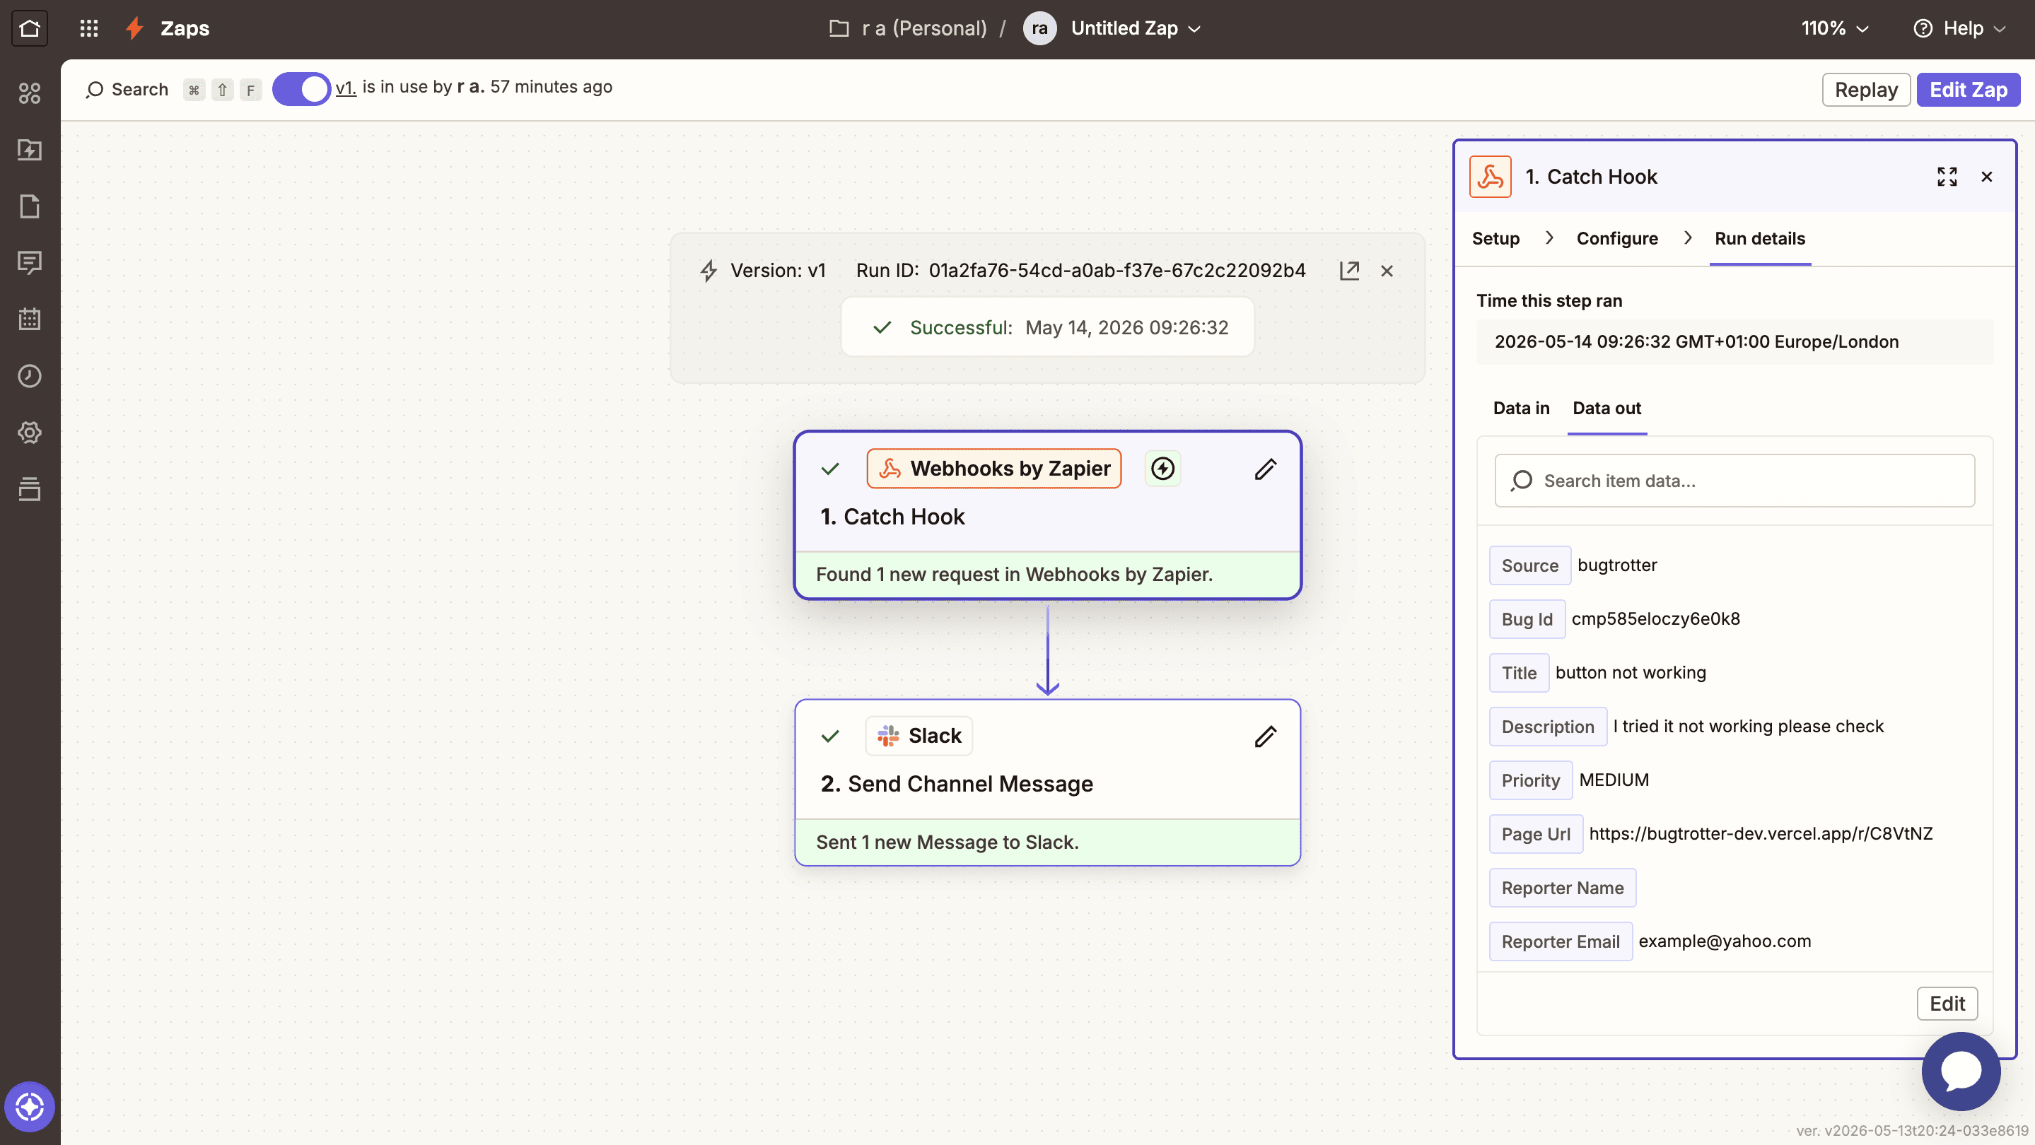Select the Webhooks by Zapier step card

tap(1047, 515)
